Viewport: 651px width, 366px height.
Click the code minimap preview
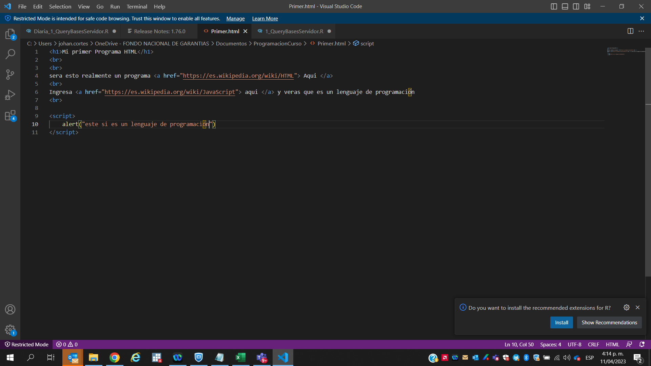(x=626, y=52)
